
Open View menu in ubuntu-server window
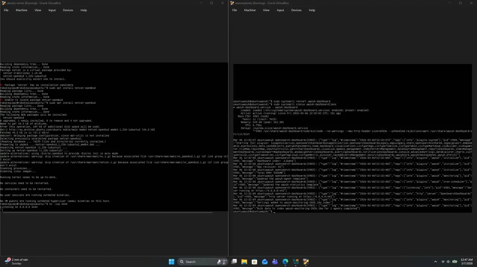pyautogui.click(x=38, y=10)
